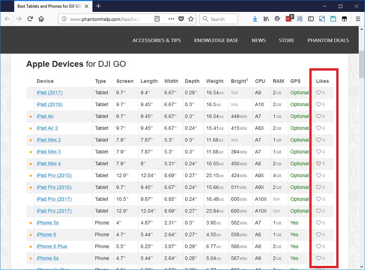Open the iPad Mini 4 link
Viewport: 365px width, 270px height.
(x=49, y=163)
